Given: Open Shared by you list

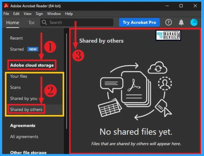Looking at the screenshot, I should [x=24, y=98].
